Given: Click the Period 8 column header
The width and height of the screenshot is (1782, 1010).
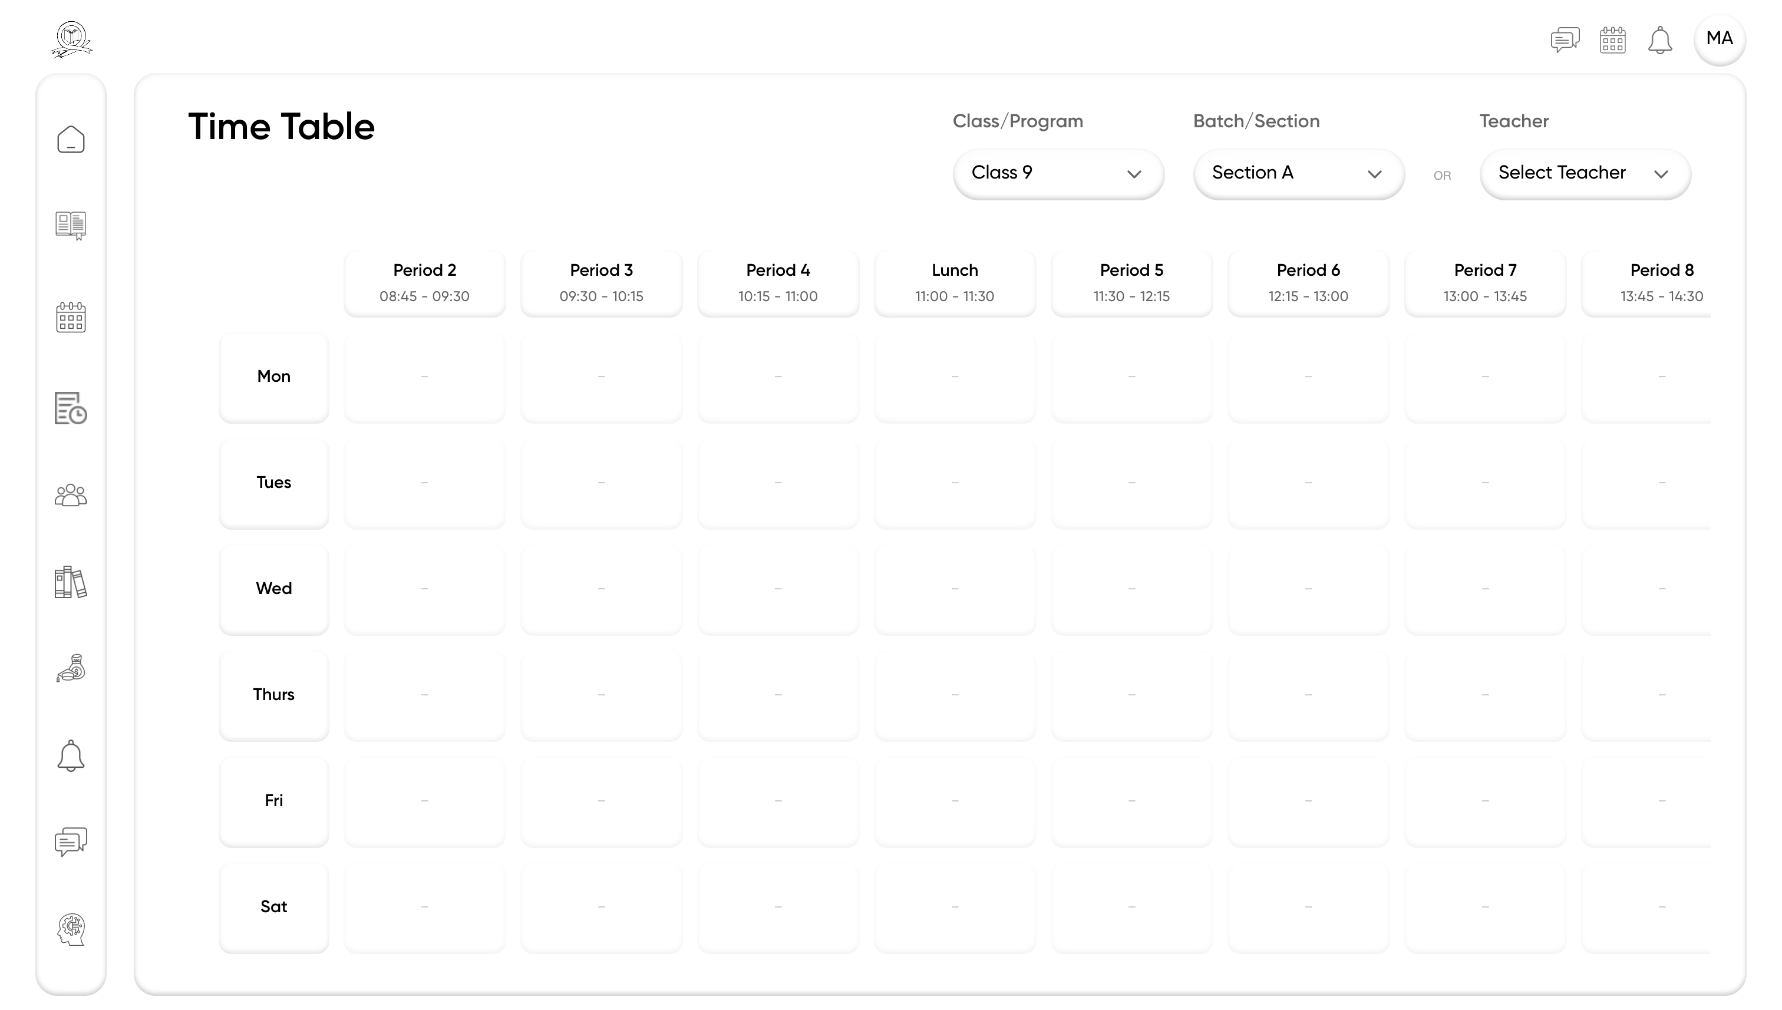Looking at the screenshot, I should [x=1661, y=283].
